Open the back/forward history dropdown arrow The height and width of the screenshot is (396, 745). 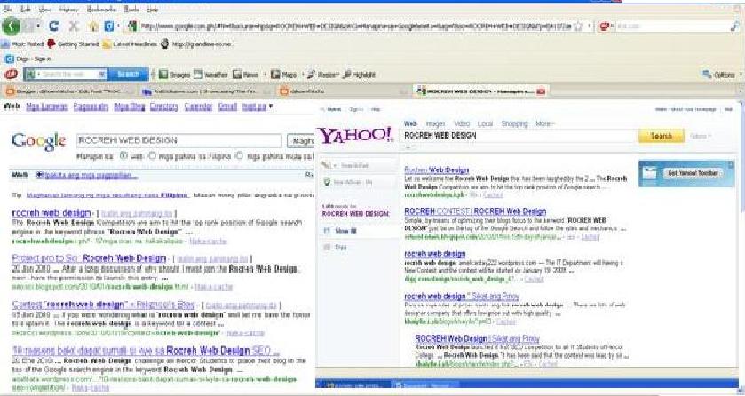coord(38,26)
